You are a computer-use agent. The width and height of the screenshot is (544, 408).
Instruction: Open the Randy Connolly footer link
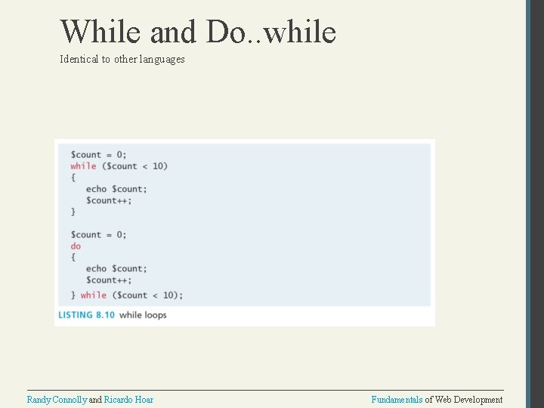pos(57,400)
